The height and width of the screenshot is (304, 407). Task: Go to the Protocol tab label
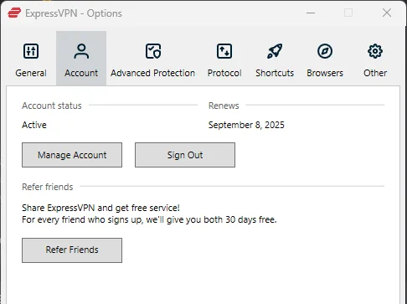pos(224,73)
